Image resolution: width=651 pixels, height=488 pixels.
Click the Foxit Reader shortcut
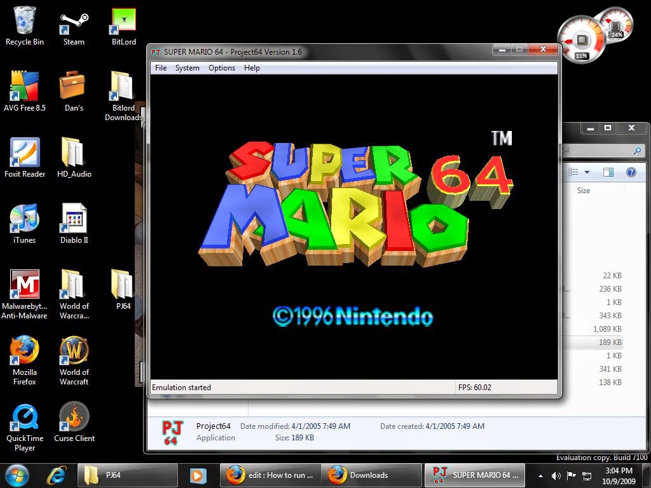click(25, 158)
